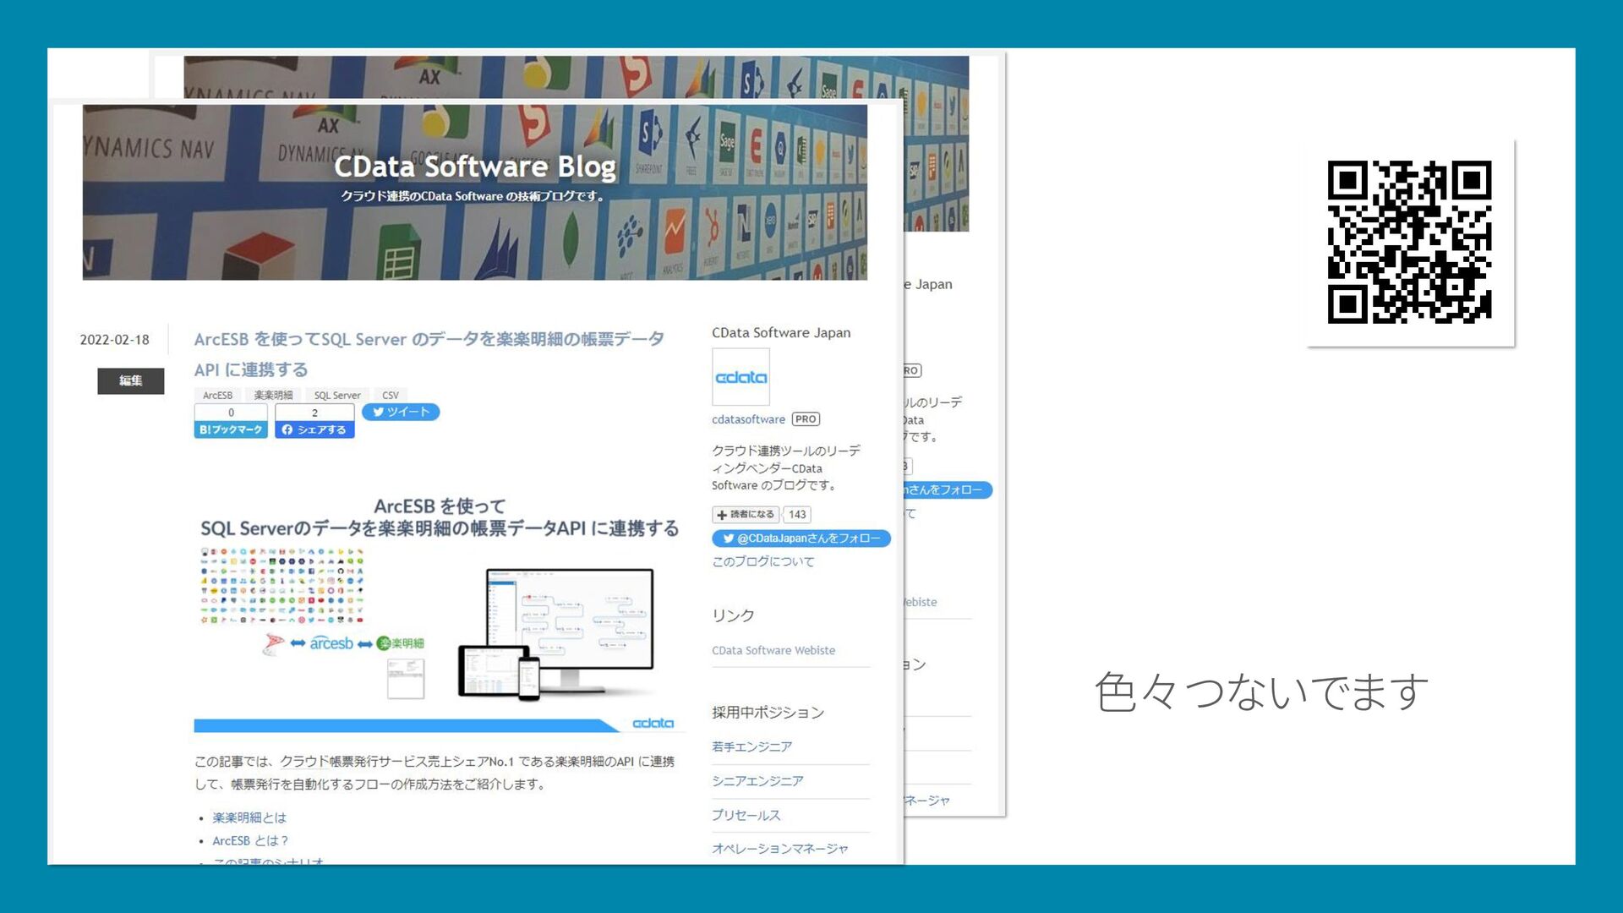Click the arcesb logo in the article image
The image size is (1623, 913).
[x=331, y=643]
